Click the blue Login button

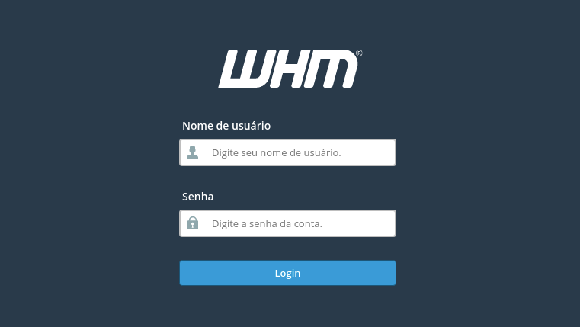pyautogui.click(x=288, y=273)
